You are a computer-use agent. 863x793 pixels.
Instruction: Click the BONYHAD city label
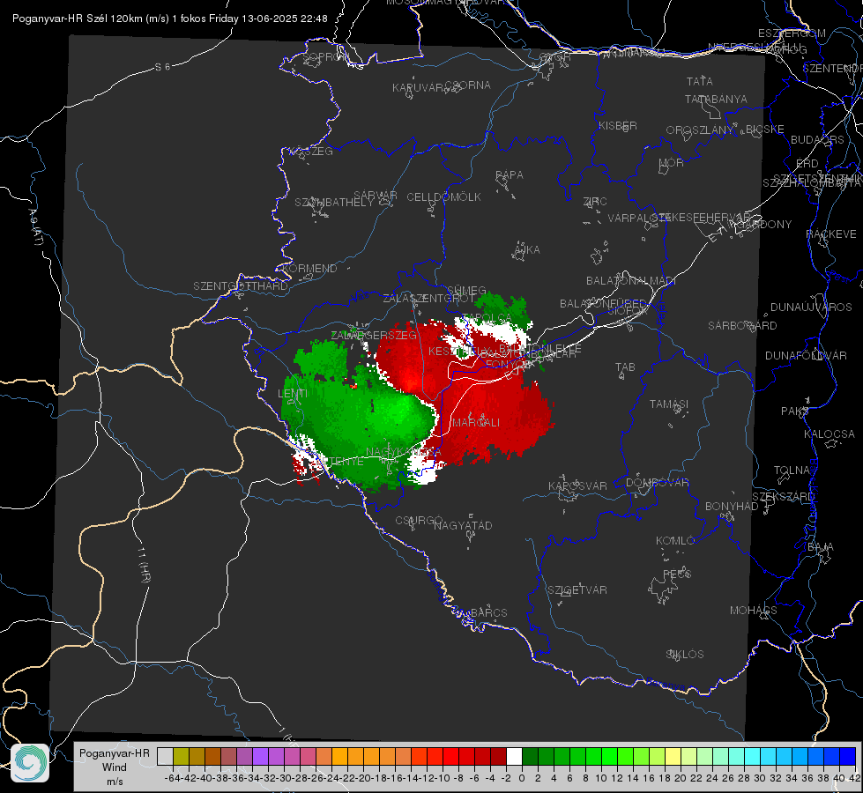[732, 507]
